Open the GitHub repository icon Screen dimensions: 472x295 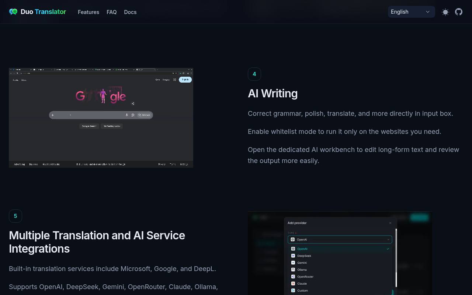click(459, 12)
